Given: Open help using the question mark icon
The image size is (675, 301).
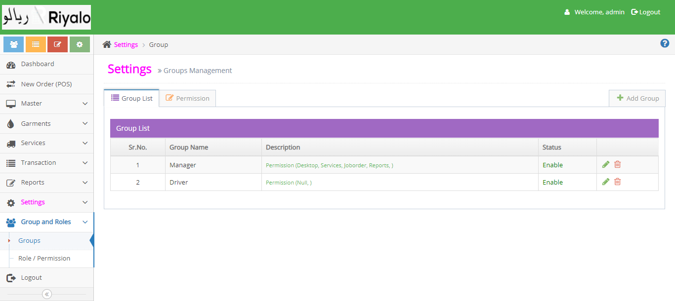Looking at the screenshot, I should click(665, 43).
